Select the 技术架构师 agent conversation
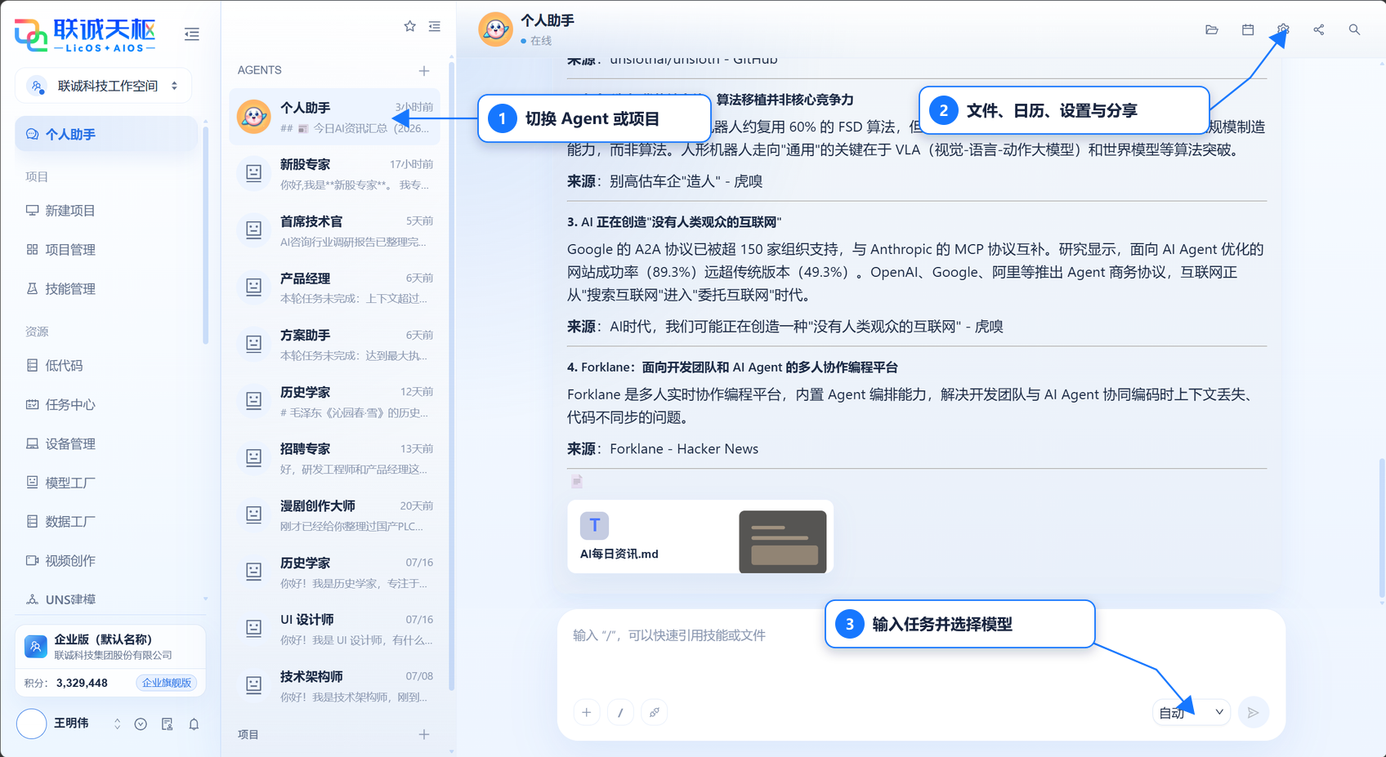The width and height of the screenshot is (1386, 757). [334, 686]
